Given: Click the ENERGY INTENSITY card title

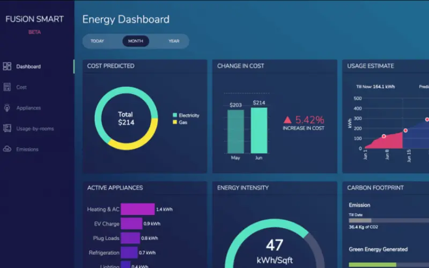Looking at the screenshot, I should [x=243, y=188].
